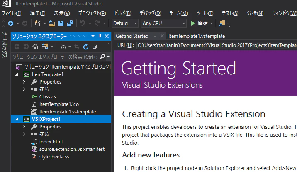Pin the Solution Explorer panel with pushpin
The image size is (297, 172).
(100, 36)
